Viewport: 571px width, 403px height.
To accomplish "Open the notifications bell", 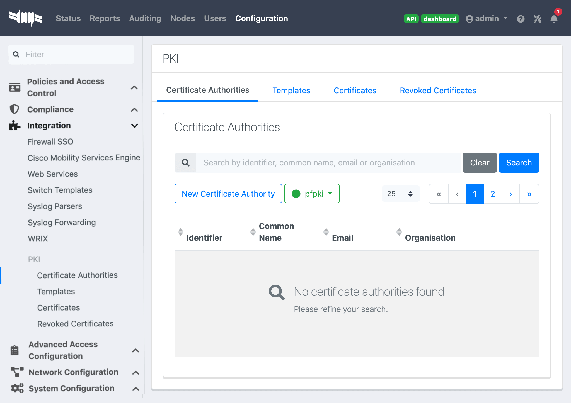I will [x=554, y=19].
